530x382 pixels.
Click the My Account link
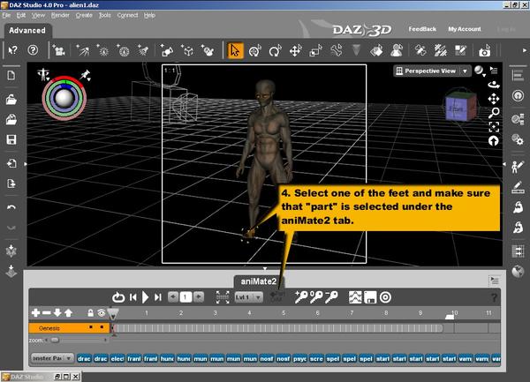465,29
